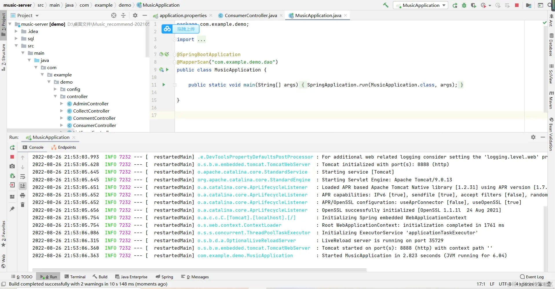Select CollectController in project tree
The image size is (555, 289).
pyautogui.click(x=91, y=111)
